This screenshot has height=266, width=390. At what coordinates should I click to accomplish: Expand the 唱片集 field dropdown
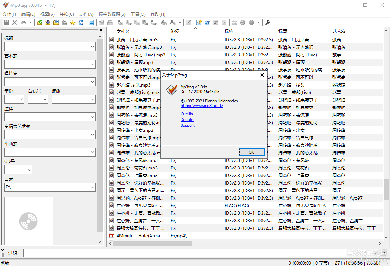tap(92, 82)
